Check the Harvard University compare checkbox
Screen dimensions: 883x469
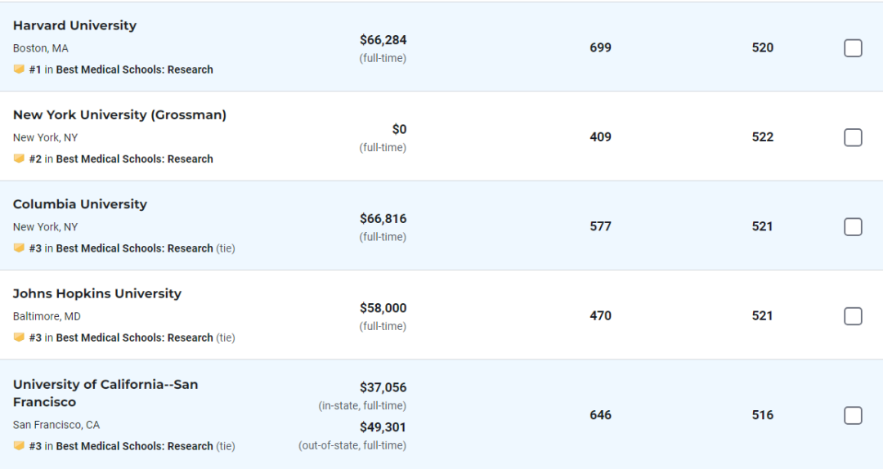pos(853,48)
